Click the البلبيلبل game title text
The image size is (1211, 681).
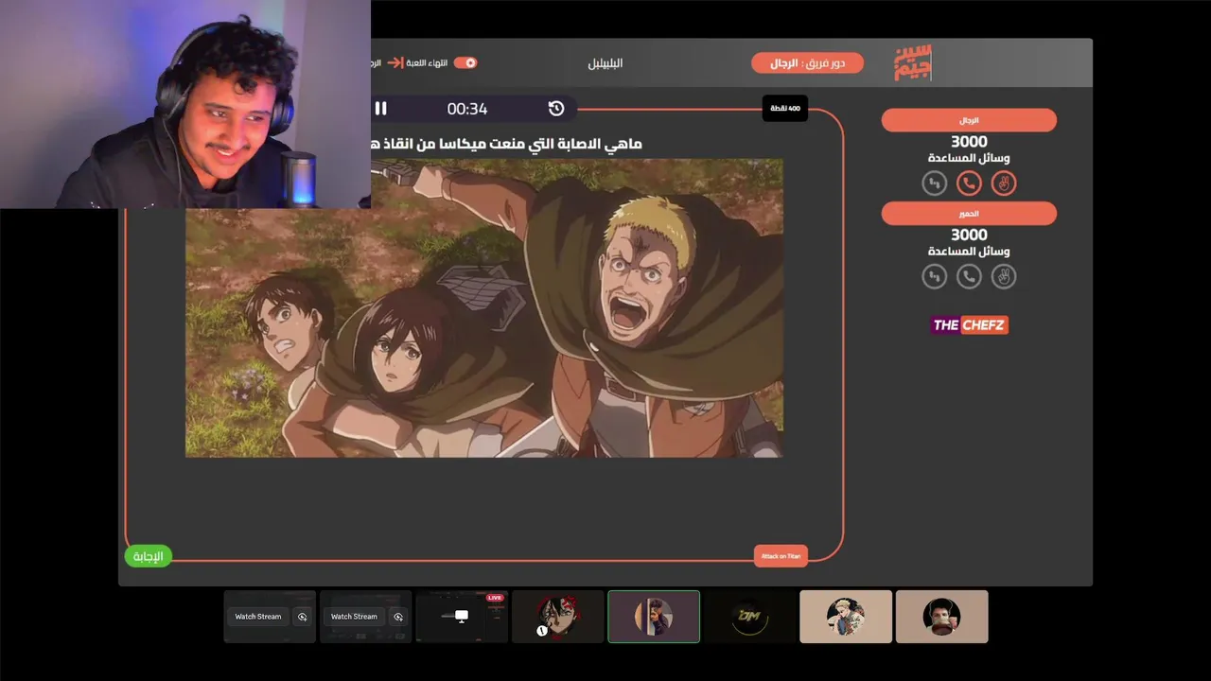(605, 63)
